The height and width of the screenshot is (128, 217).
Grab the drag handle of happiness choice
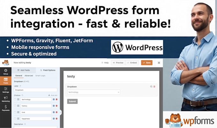click(x=18, y=119)
